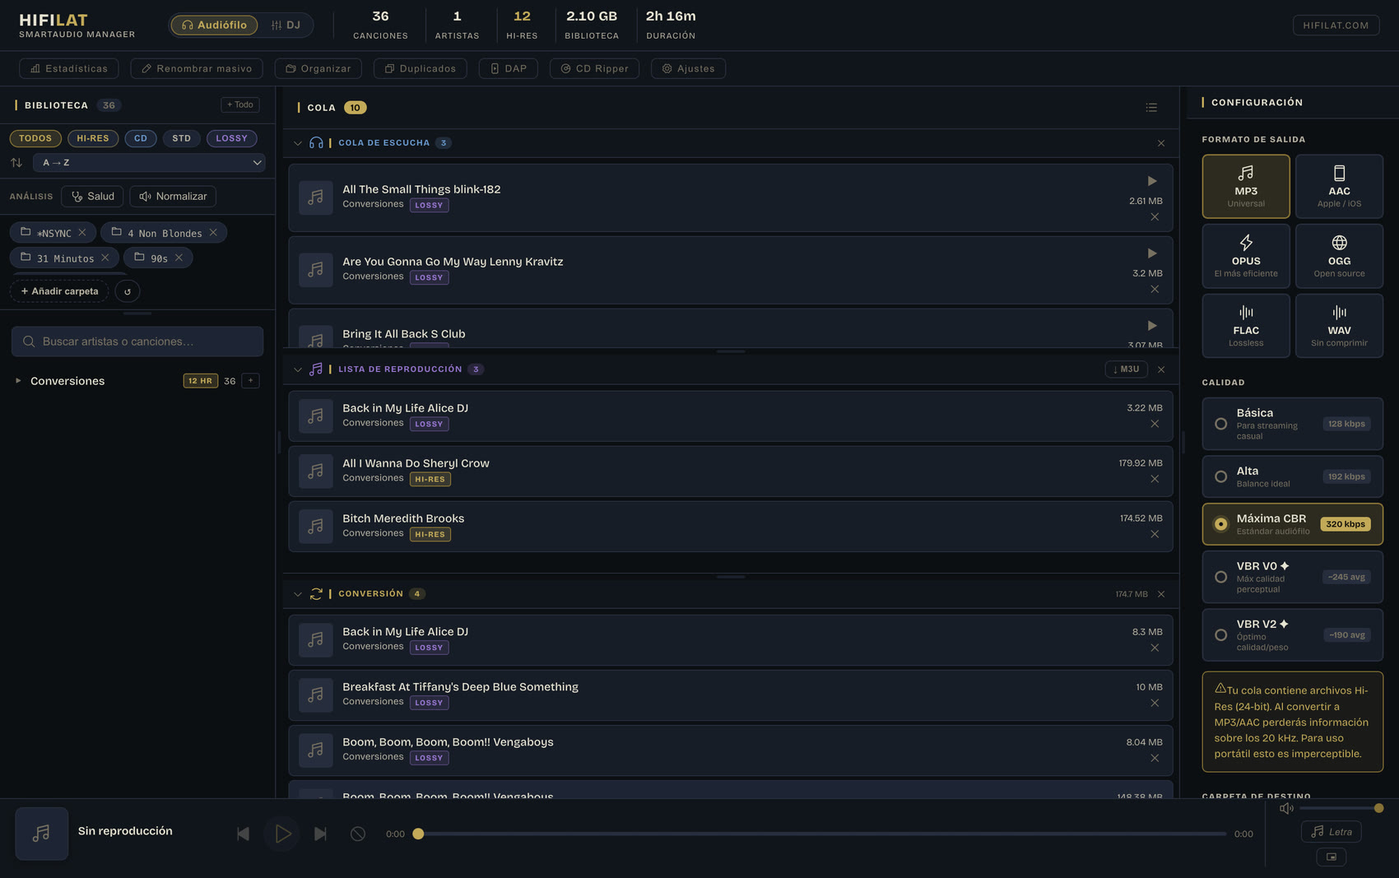Remove the *NSYNC folder chip
Screen dimensions: 1399x878
tap(82, 233)
